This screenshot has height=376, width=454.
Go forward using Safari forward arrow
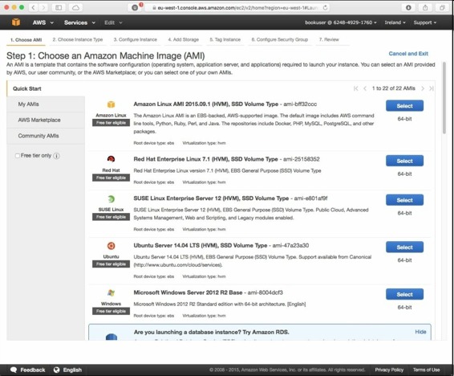(43, 8)
